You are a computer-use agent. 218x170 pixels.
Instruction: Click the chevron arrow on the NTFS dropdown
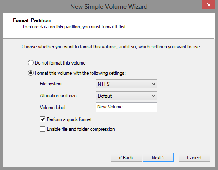click(x=153, y=84)
